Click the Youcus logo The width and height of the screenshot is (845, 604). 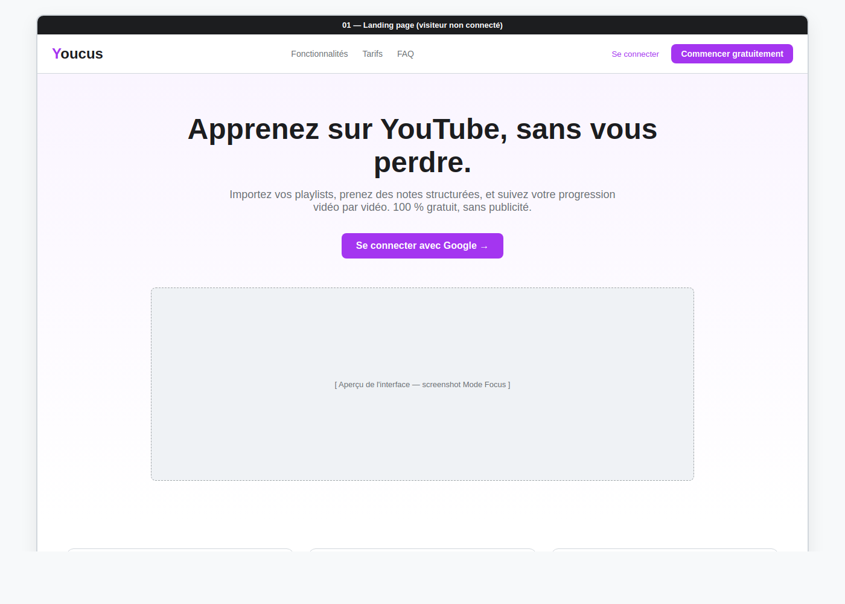77,54
